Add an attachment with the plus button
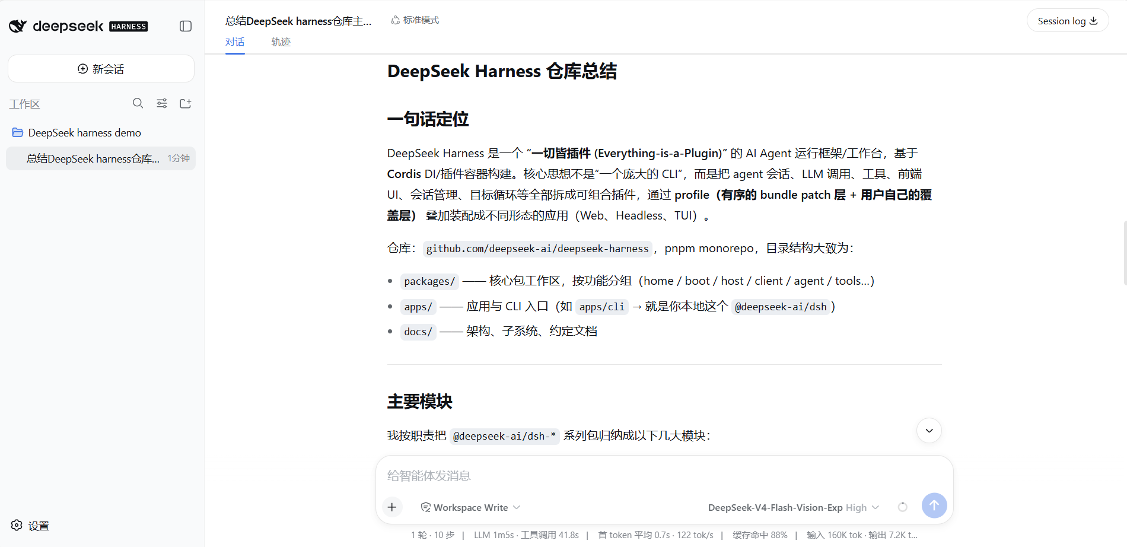The width and height of the screenshot is (1127, 547). (x=392, y=507)
